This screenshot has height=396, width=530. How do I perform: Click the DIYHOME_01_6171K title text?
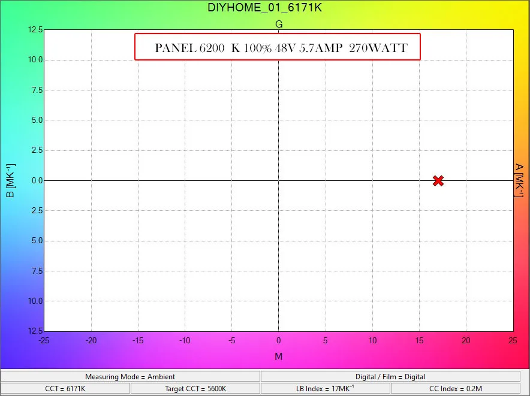pos(264,8)
